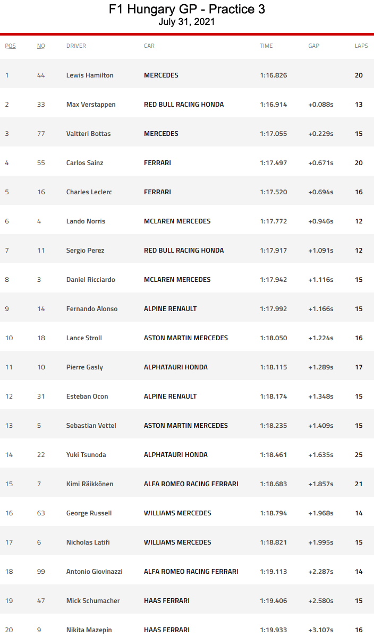Image resolution: width=374 pixels, height=638 pixels.
Task: Click Yuki Tsunoda's lap time 1:18.461
Action: pyautogui.click(x=274, y=455)
